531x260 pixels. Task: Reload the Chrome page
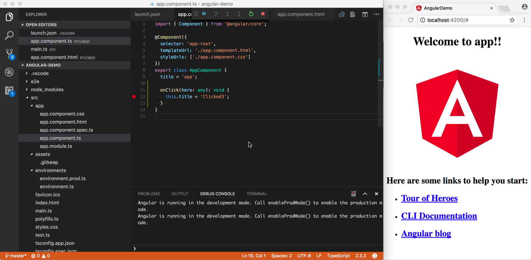410,20
